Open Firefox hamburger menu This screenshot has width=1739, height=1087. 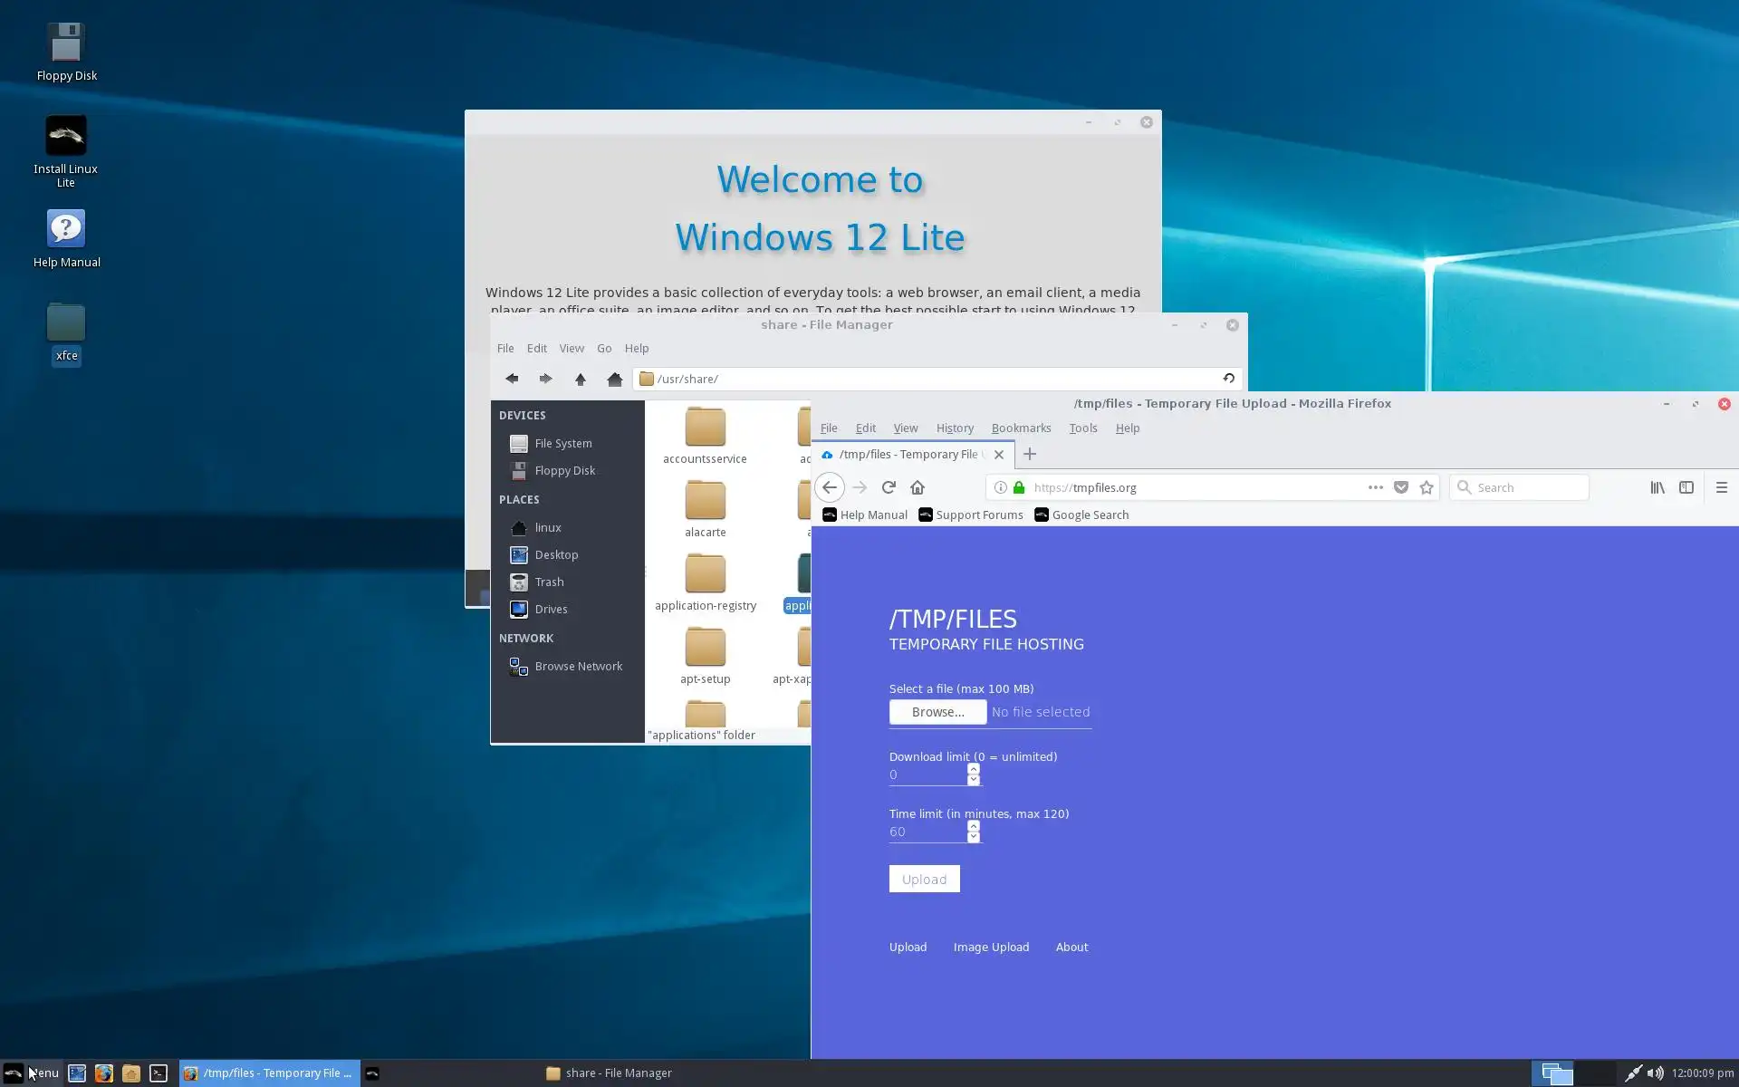(x=1722, y=487)
